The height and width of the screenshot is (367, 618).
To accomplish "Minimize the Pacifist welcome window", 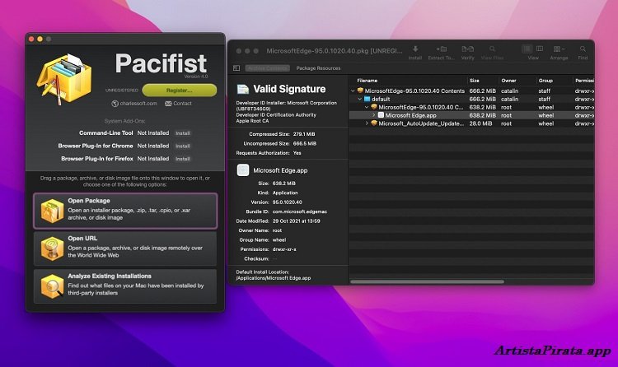I will 40,39.
